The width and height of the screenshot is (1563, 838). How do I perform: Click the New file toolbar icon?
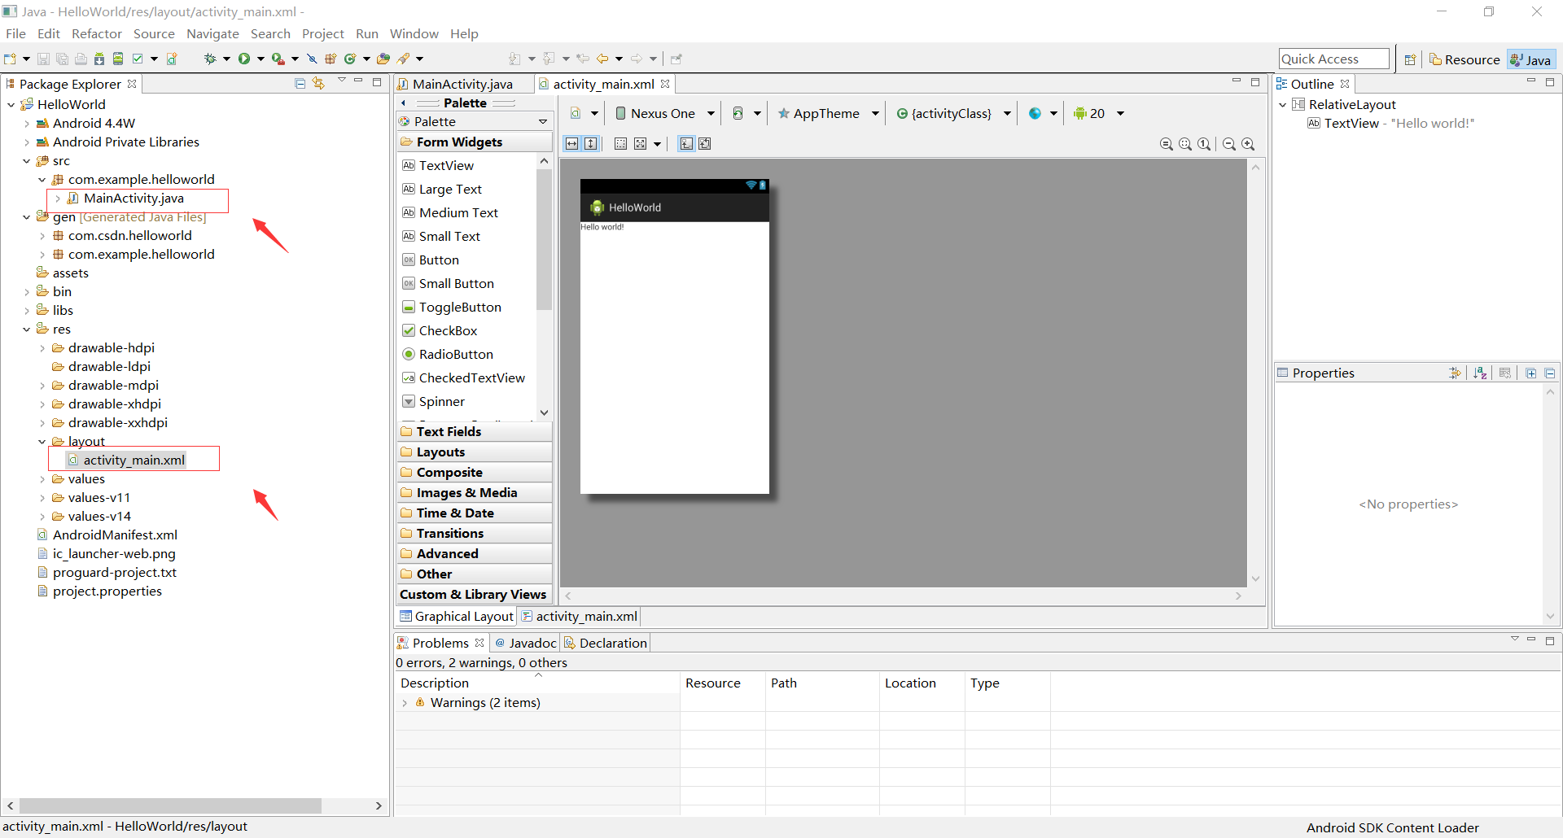pos(10,59)
